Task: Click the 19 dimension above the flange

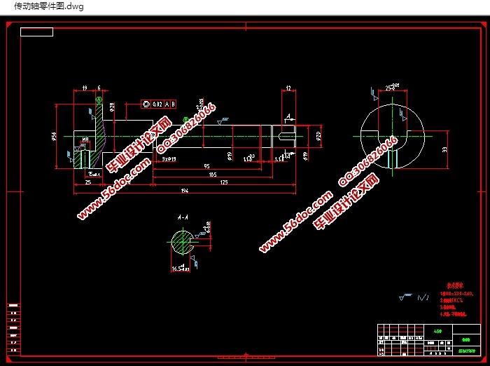Action: point(85,88)
